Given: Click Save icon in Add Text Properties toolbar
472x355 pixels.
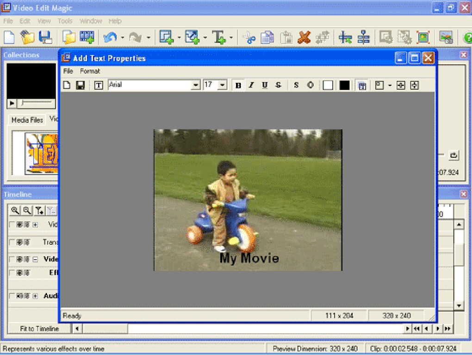Looking at the screenshot, I should tap(81, 85).
